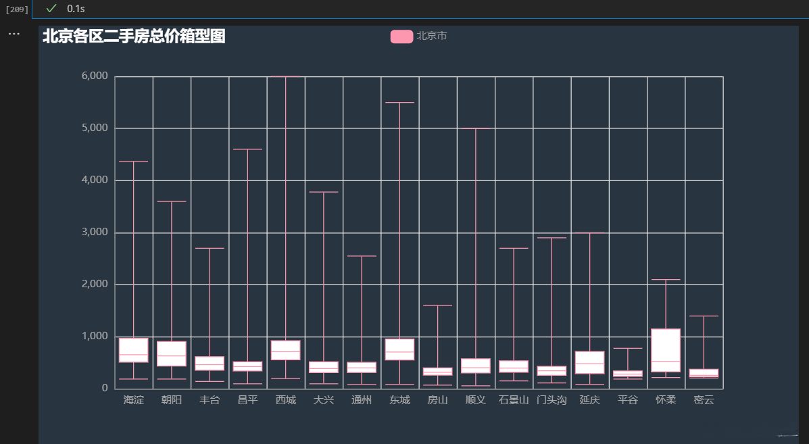Select the 平谷 box in the plot

pyautogui.click(x=628, y=374)
